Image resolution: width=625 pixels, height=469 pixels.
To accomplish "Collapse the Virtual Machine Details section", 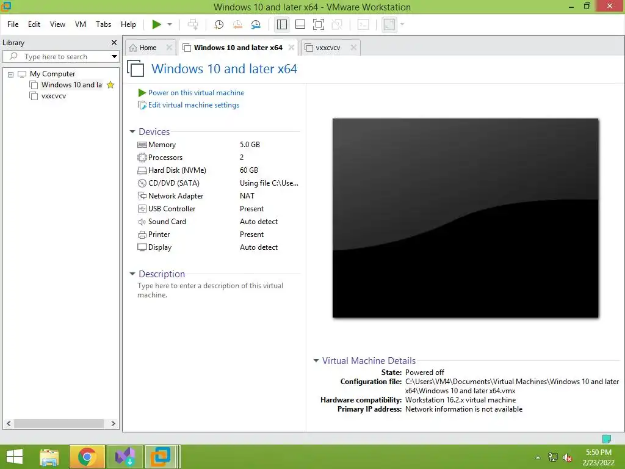I will 316,360.
